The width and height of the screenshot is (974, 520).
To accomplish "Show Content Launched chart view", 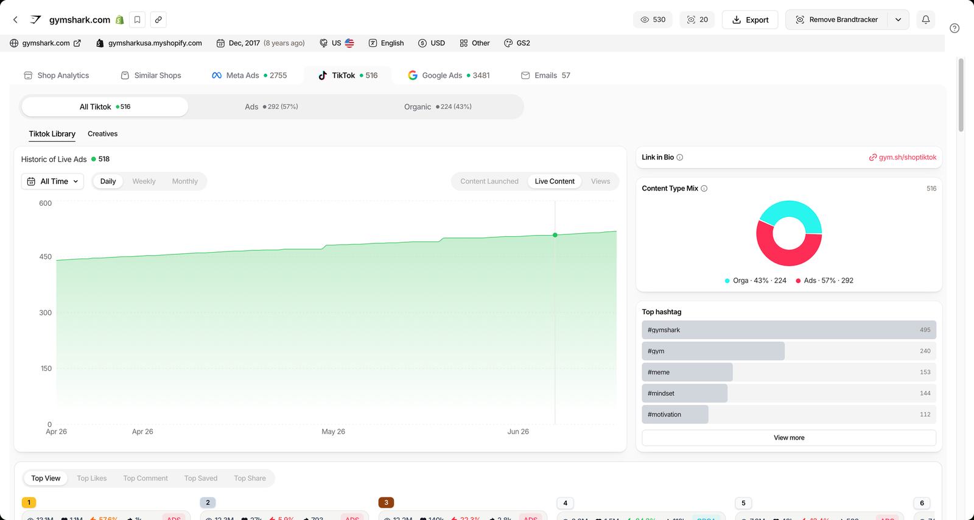I will coord(489,181).
